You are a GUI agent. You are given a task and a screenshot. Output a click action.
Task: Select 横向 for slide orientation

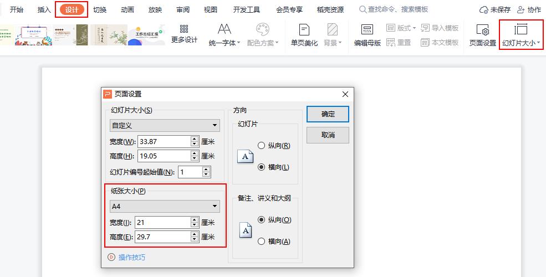point(262,167)
